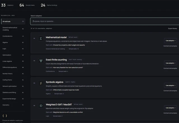Focus the Search adapters input field
179x123 pixels.
[x=105, y=21]
